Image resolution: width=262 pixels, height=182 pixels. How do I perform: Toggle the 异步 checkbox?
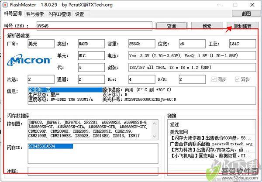click(242, 79)
